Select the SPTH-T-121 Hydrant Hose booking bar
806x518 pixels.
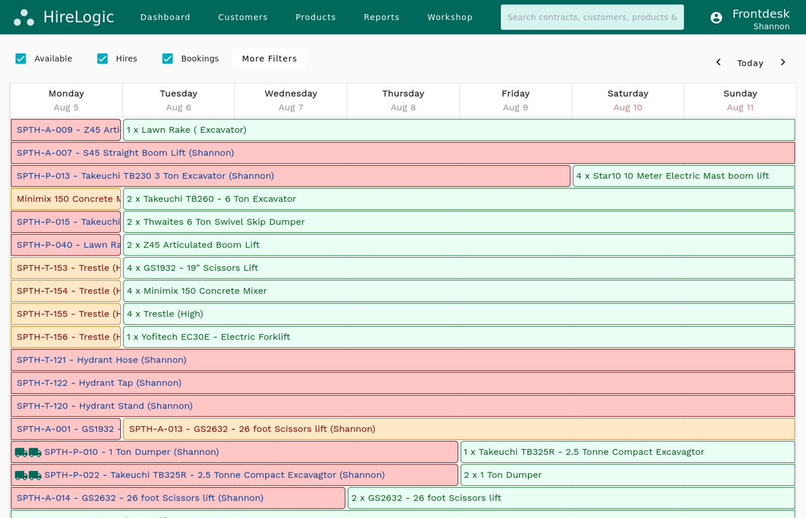(x=269, y=360)
